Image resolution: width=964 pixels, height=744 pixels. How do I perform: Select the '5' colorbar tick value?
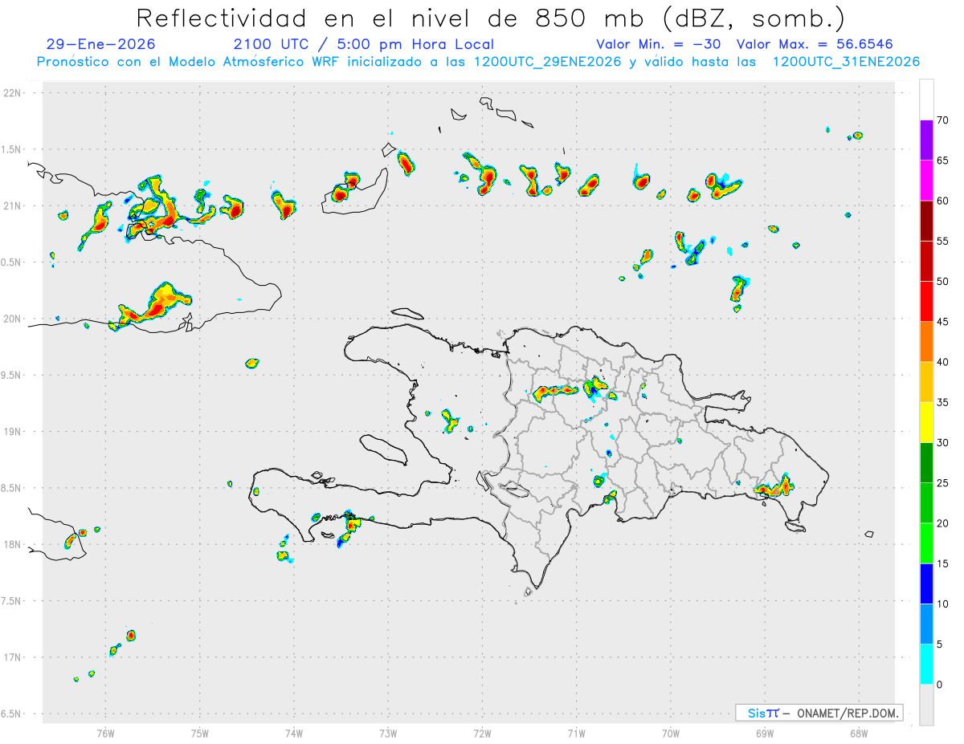pyautogui.click(x=940, y=644)
